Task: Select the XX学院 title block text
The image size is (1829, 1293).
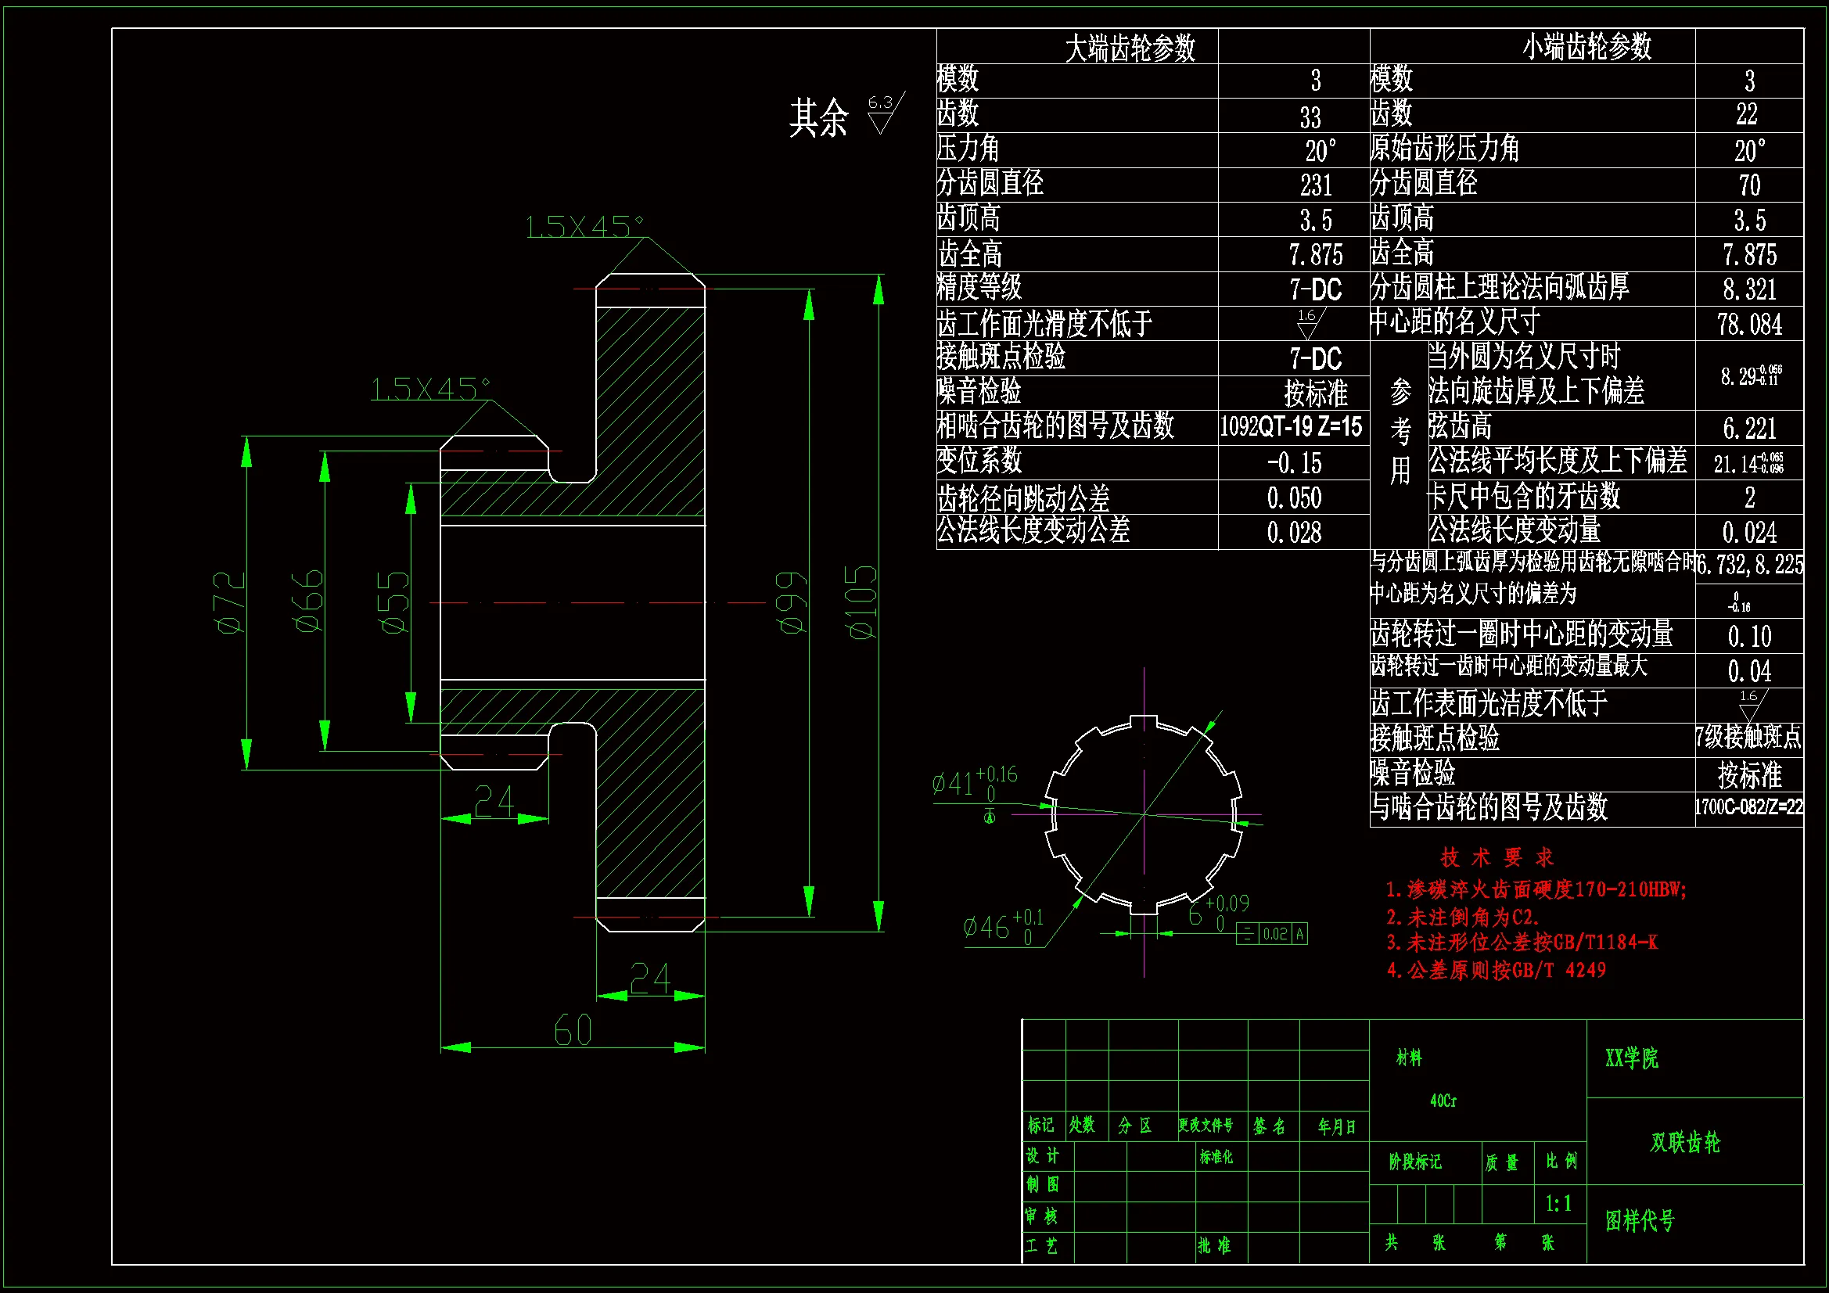Action: coord(1630,1058)
